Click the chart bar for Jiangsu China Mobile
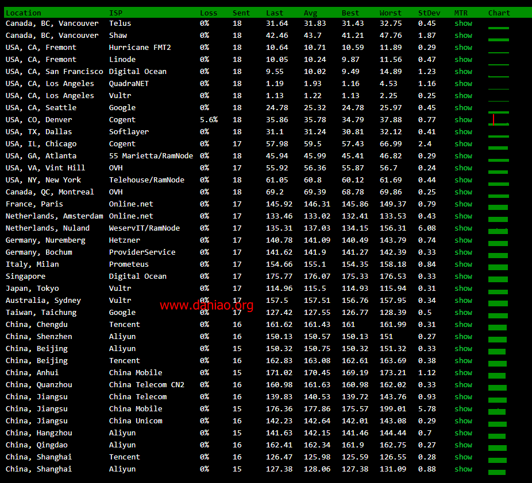532x483 pixels. 497,412
